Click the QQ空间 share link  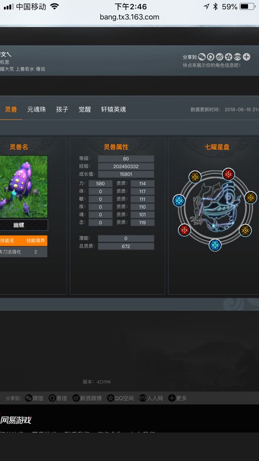tap(120, 398)
